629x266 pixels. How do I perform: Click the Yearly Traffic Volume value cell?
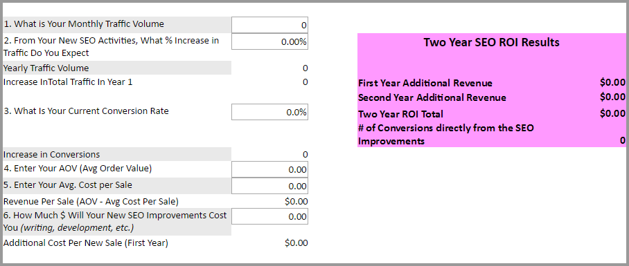(x=305, y=68)
